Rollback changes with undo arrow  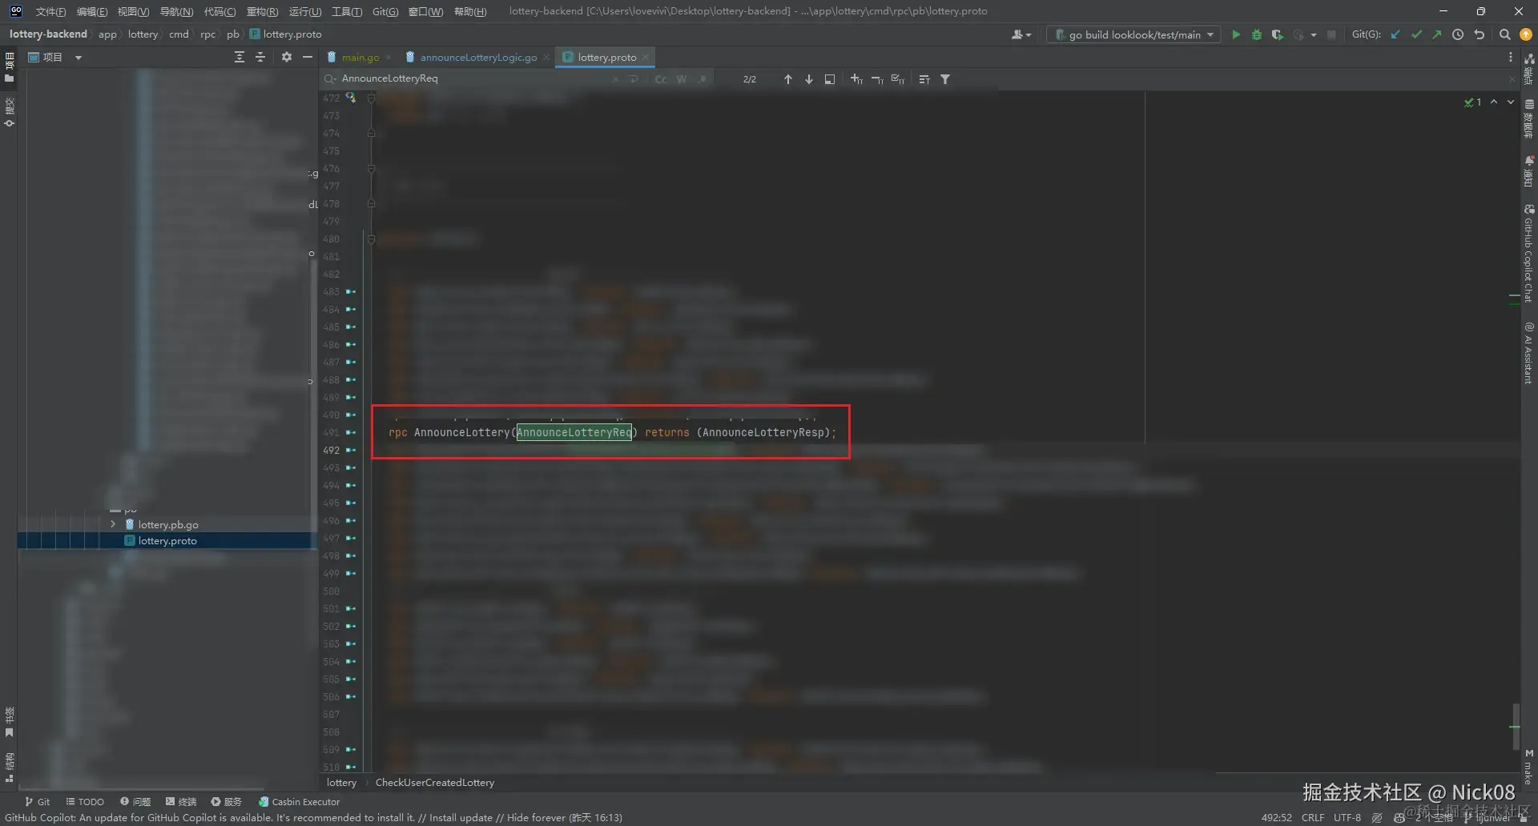pyautogui.click(x=1480, y=34)
